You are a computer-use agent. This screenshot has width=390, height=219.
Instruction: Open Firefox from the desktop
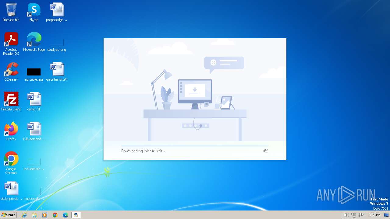pyautogui.click(x=11, y=131)
